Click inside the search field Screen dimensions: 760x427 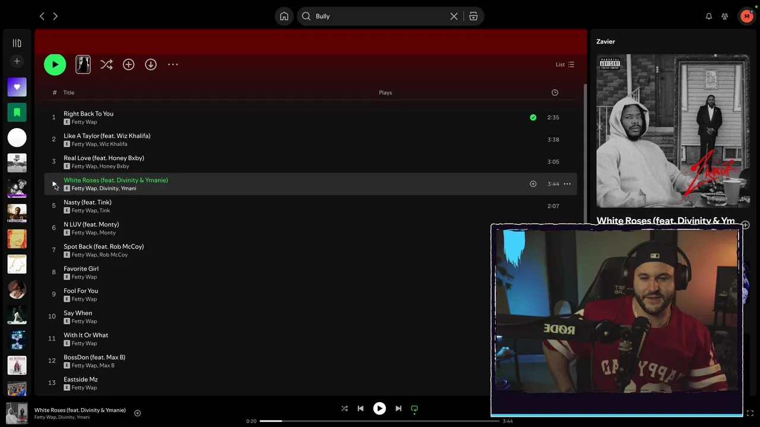pos(380,16)
